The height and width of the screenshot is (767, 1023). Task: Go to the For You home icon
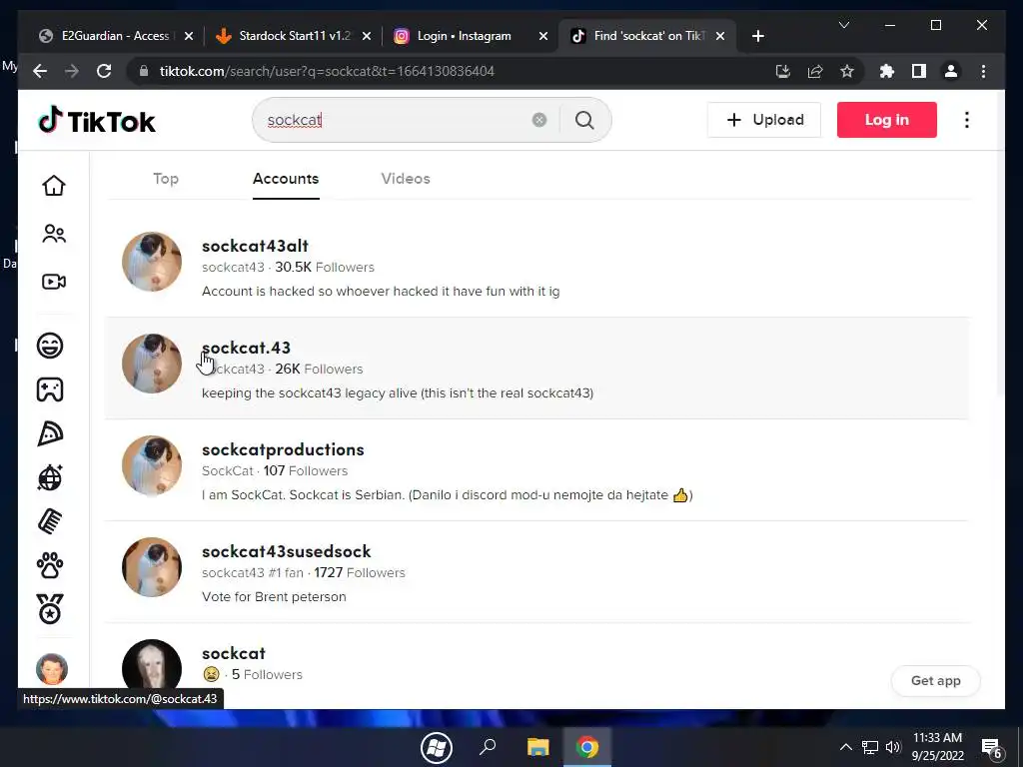tap(54, 186)
